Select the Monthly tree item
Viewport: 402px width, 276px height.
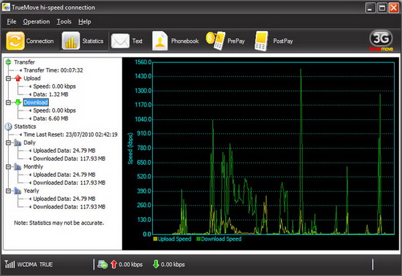pyautogui.click(x=33, y=167)
